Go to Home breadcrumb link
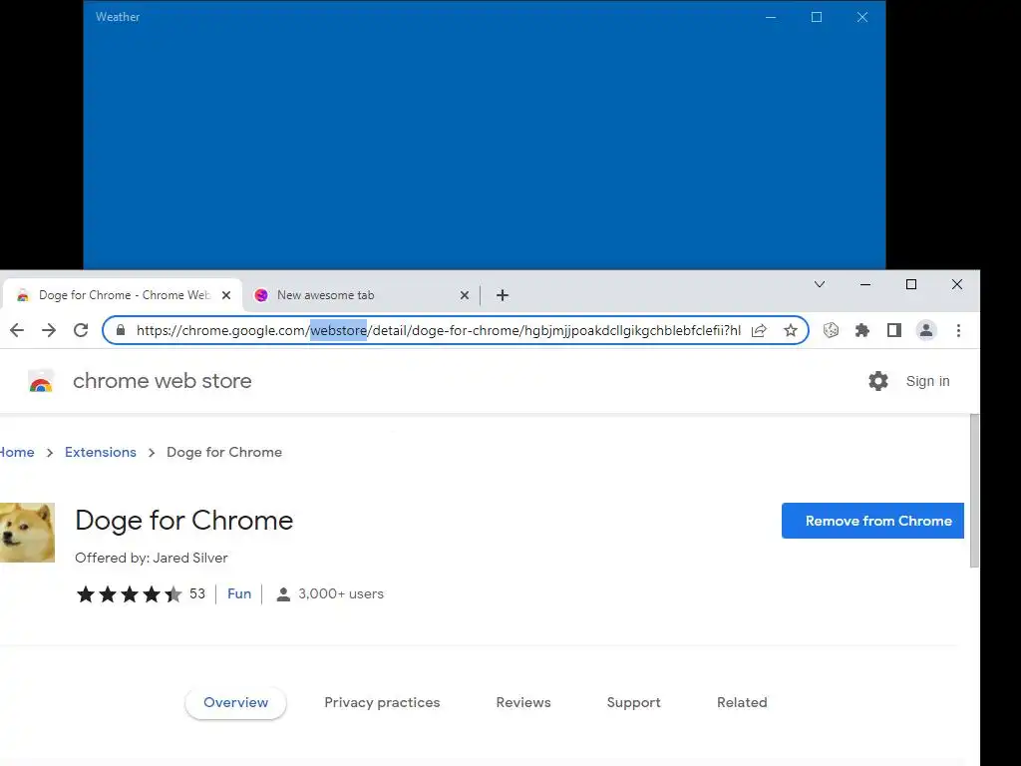Viewport: 1021px width, 766px height. click(x=17, y=452)
